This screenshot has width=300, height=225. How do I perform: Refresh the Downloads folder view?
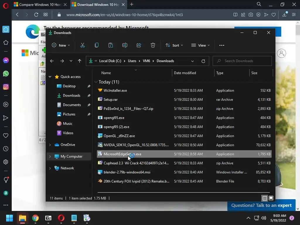pyautogui.click(x=203, y=61)
